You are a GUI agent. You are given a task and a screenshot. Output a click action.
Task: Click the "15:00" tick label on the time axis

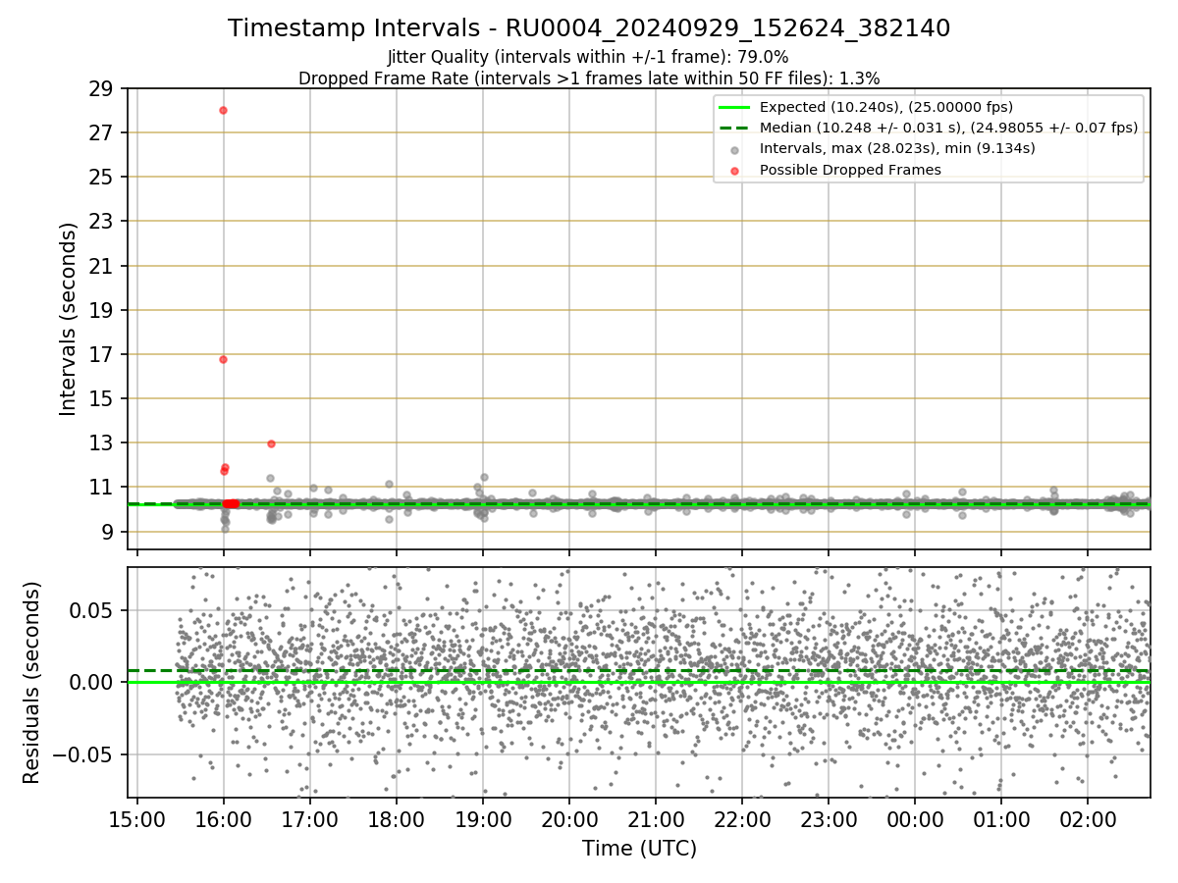click(x=137, y=818)
